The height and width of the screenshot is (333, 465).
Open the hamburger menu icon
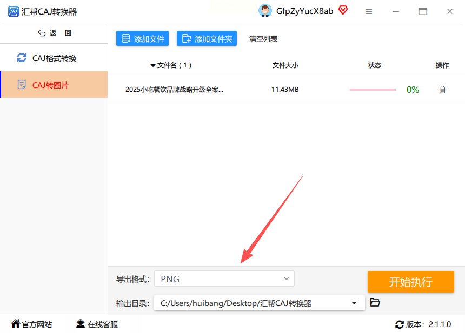(369, 11)
